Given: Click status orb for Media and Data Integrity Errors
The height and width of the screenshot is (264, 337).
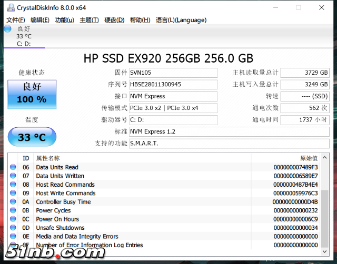Looking at the screenshot, I should pos(13,236).
